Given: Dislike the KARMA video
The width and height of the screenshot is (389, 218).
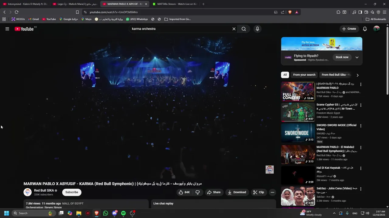Looking at the screenshot, I should [x=198, y=192].
